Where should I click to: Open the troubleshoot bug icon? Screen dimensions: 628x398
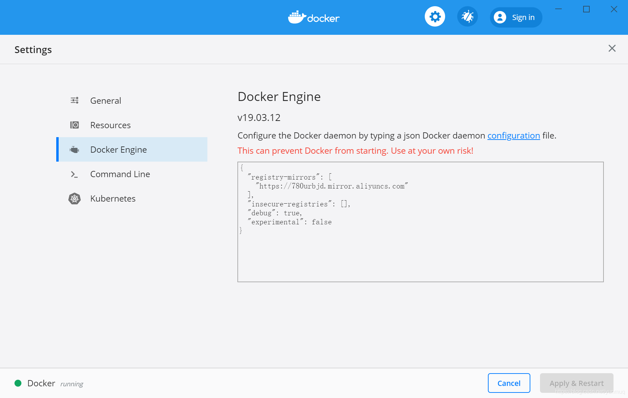(468, 17)
